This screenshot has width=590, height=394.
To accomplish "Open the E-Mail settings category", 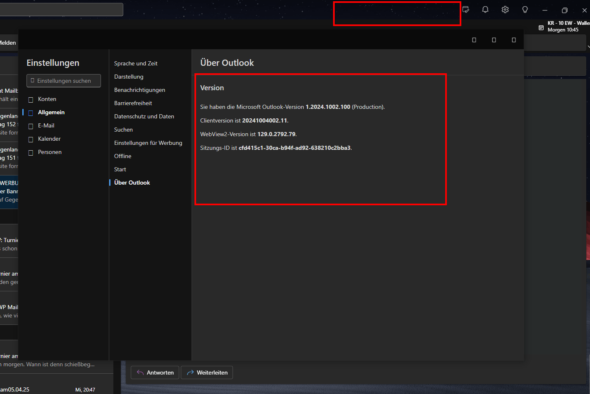I will click(46, 125).
